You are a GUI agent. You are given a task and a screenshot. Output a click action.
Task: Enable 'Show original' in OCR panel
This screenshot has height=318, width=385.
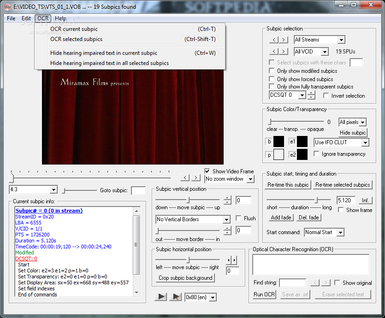point(338,283)
